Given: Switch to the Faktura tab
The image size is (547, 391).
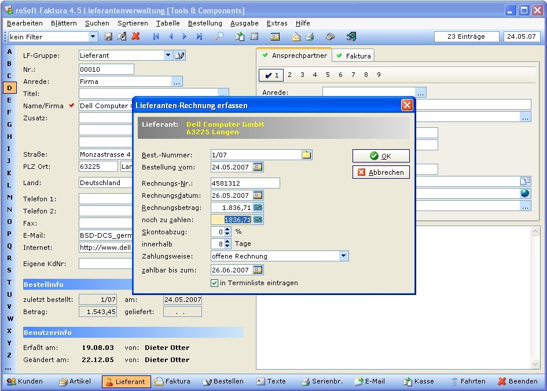Looking at the screenshot, I should tap(353, 56).
